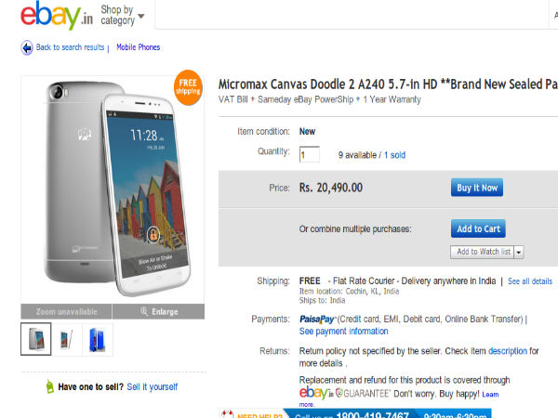The width and height of the screenshot is (558, 418).
Task: Click the price tag sell icon
Action: click(49, 386)
